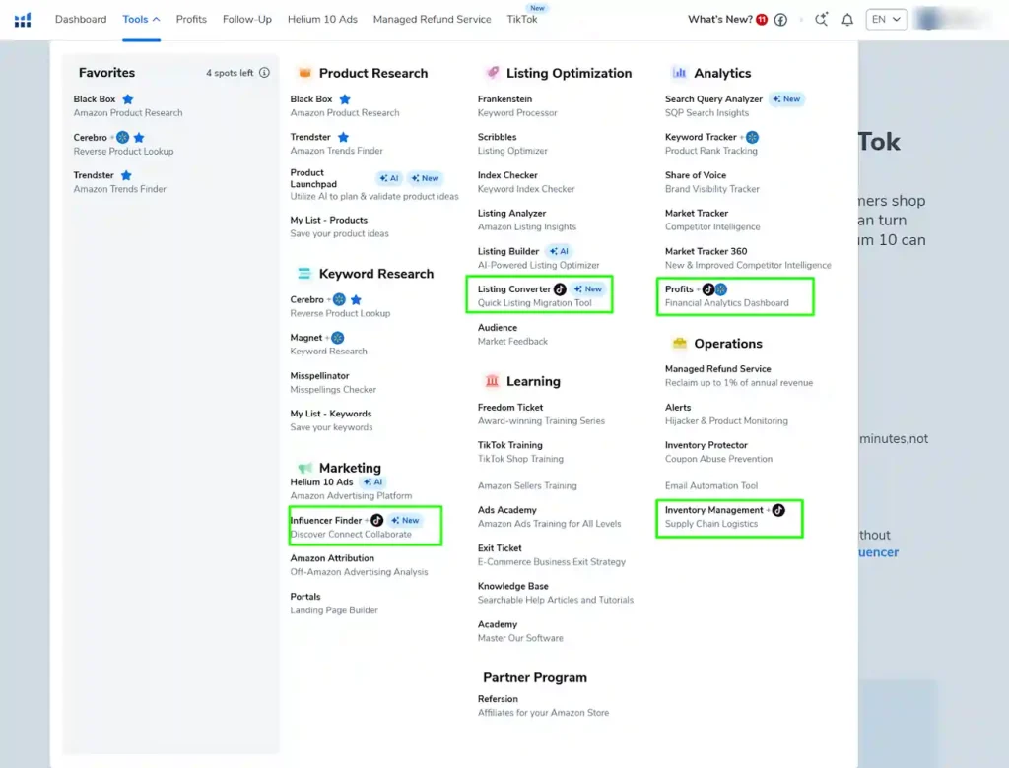Click New badge next to Search Query Analyzer
This screenshot has width=1009, height=768.
786,99
